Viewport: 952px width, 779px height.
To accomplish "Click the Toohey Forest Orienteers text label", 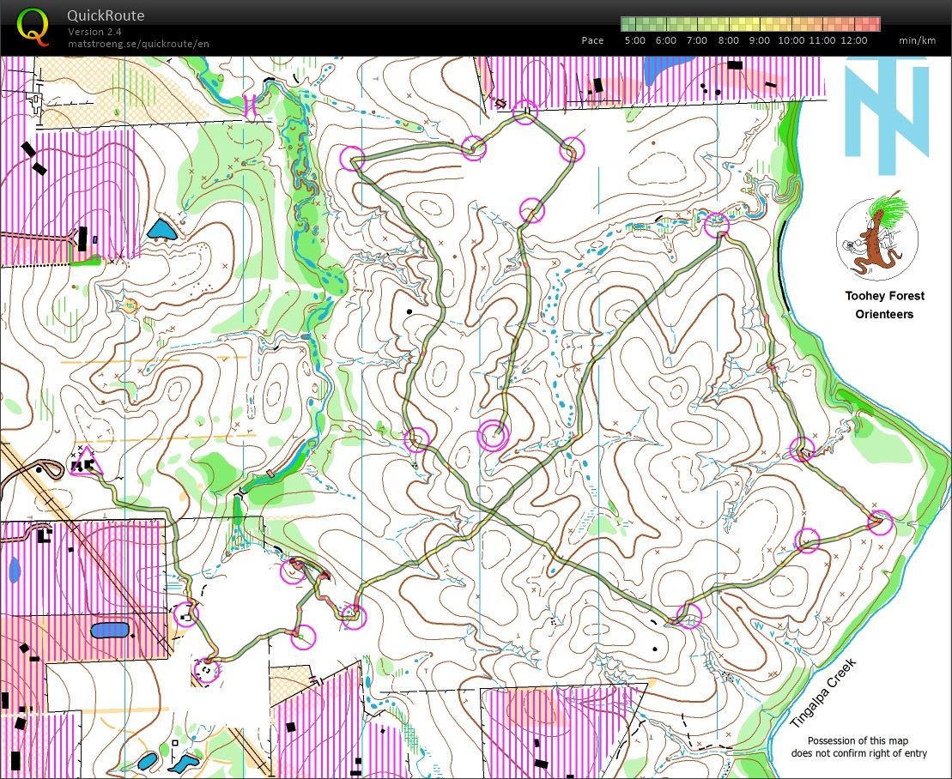I will (883, 305).
